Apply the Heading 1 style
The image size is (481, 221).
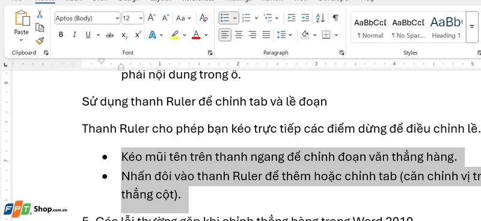pyautogui.click(x=446, y=28)
